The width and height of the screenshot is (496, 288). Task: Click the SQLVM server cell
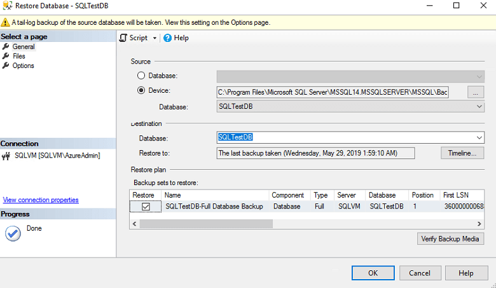pyautogui.click(x=349, y=207)
